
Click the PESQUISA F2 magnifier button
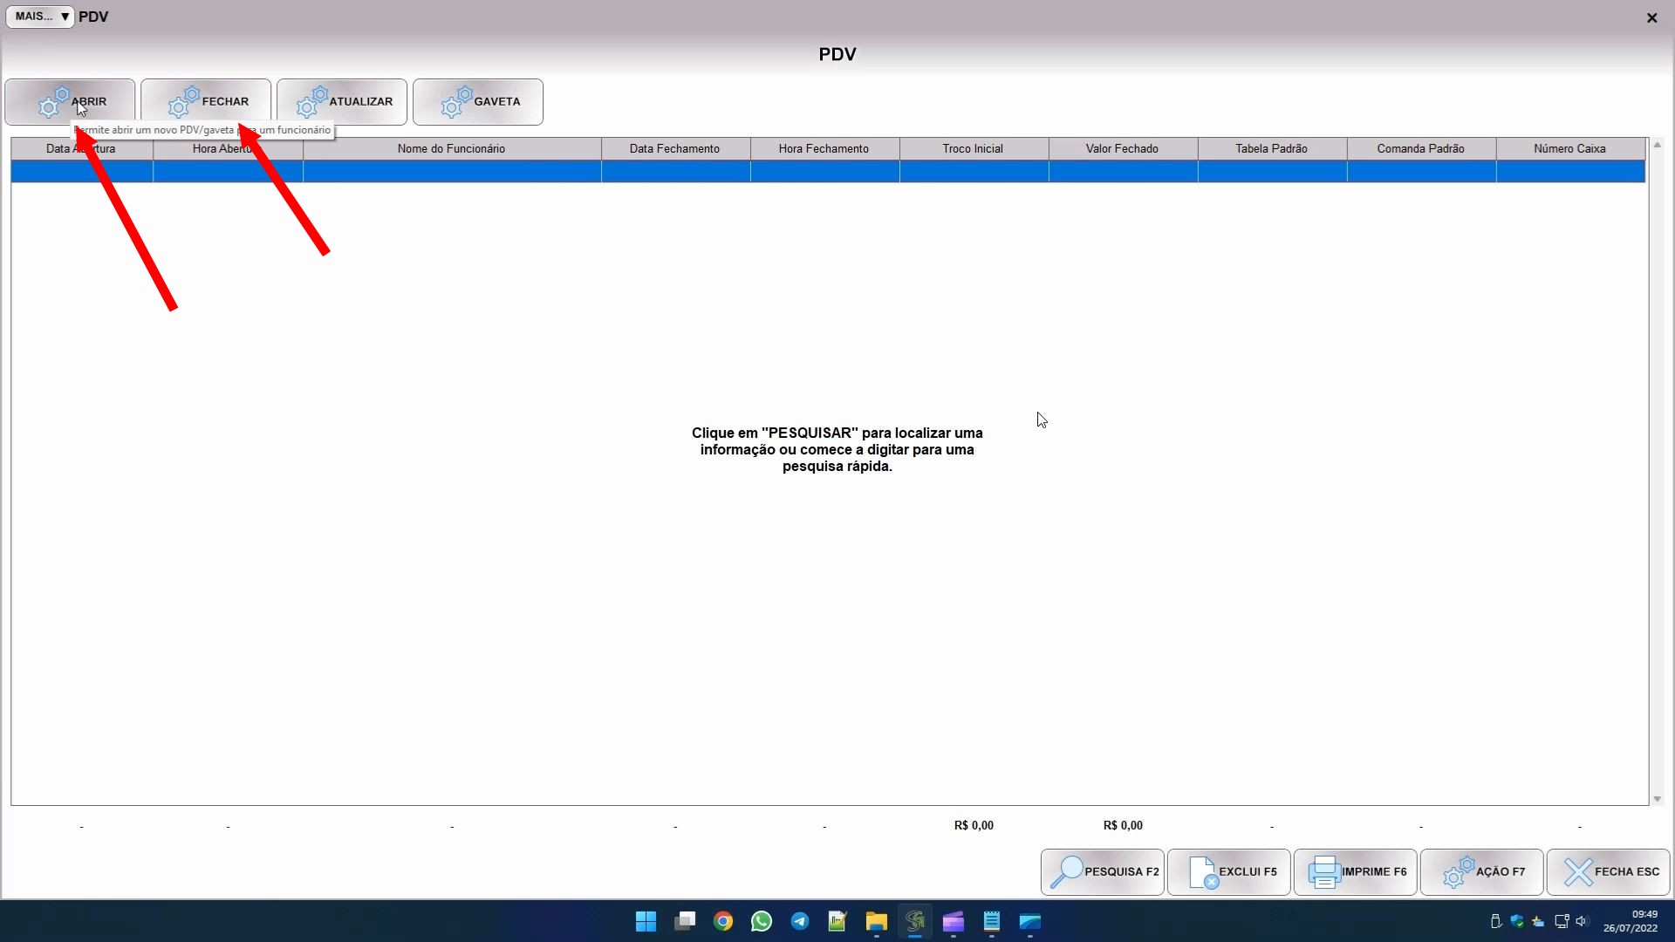point(1102,871)
